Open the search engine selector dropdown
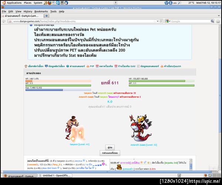The height and width of the screenshot is (185, 222). [x=168, y=21]
